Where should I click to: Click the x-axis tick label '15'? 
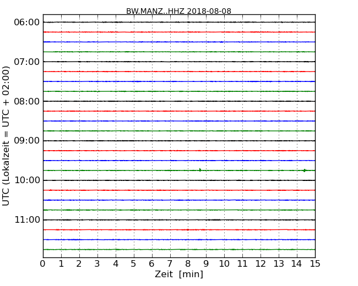pos(315,264)
